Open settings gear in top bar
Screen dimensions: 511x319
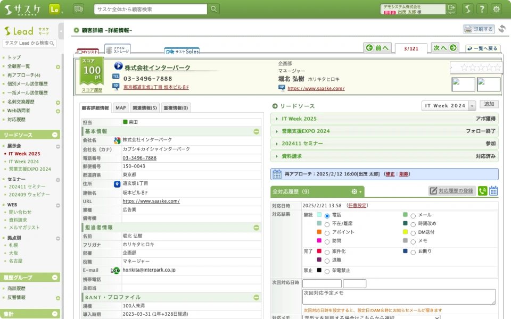pos(496,9)
